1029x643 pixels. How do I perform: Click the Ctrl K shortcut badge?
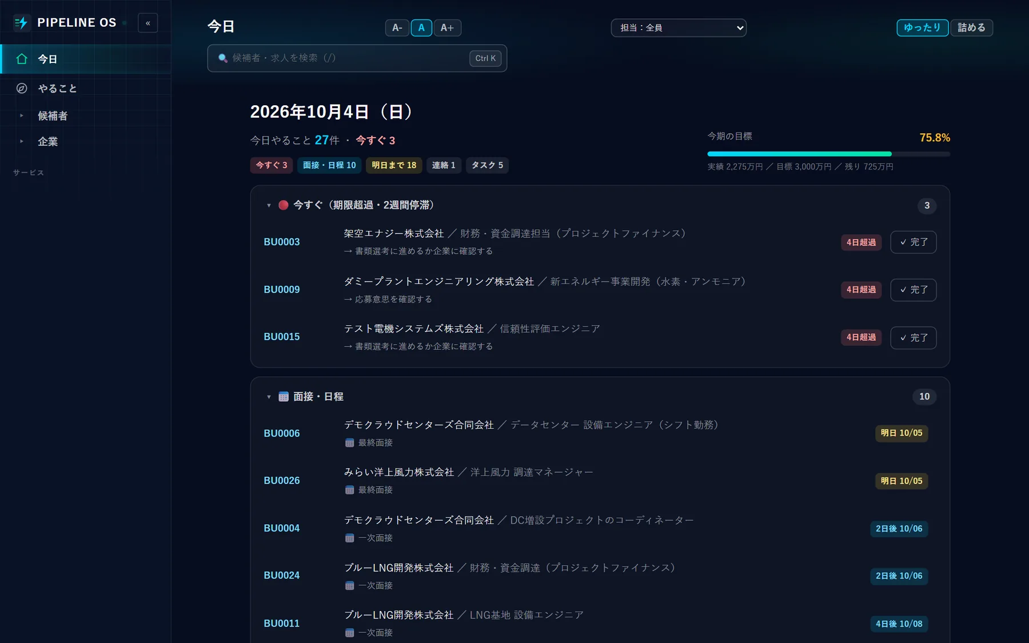[x=485, y=58]
